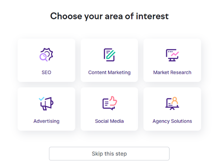Select the Agency Solutions text label
224x165 pixels.
coord(172,121)
